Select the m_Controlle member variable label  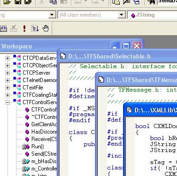[44, 169]
